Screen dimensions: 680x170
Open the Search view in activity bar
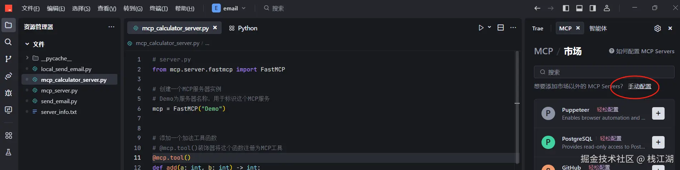point(8,42)
